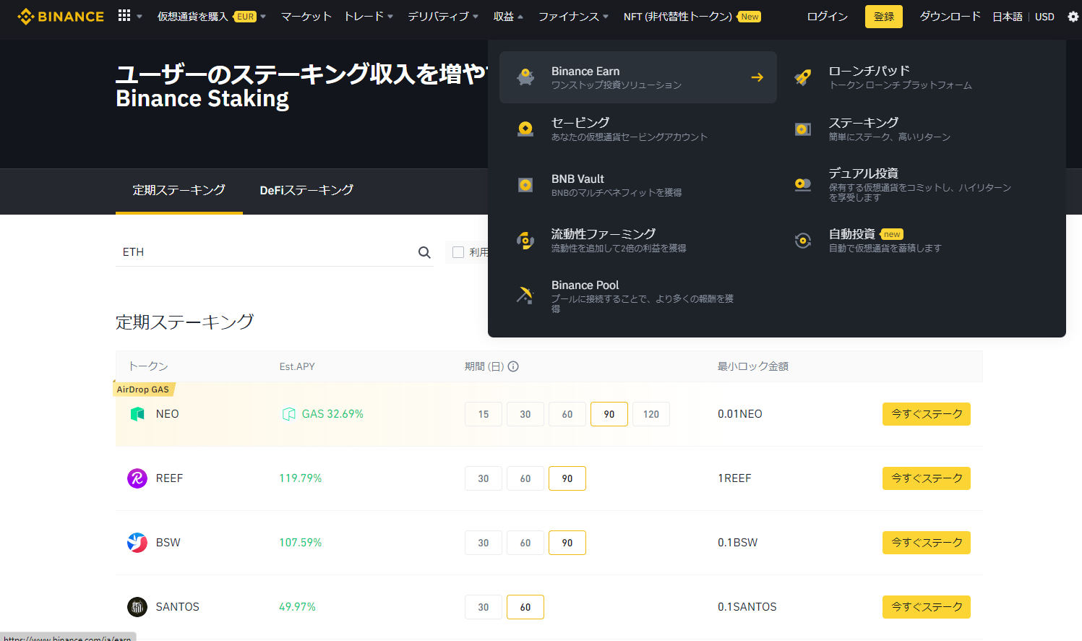
Task: Switch to DeFiステーキング tab
Action: [306, 190]
